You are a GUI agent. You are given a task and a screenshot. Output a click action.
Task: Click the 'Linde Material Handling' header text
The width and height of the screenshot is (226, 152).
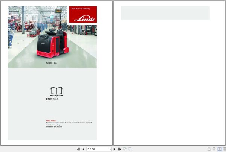(80, 9)
